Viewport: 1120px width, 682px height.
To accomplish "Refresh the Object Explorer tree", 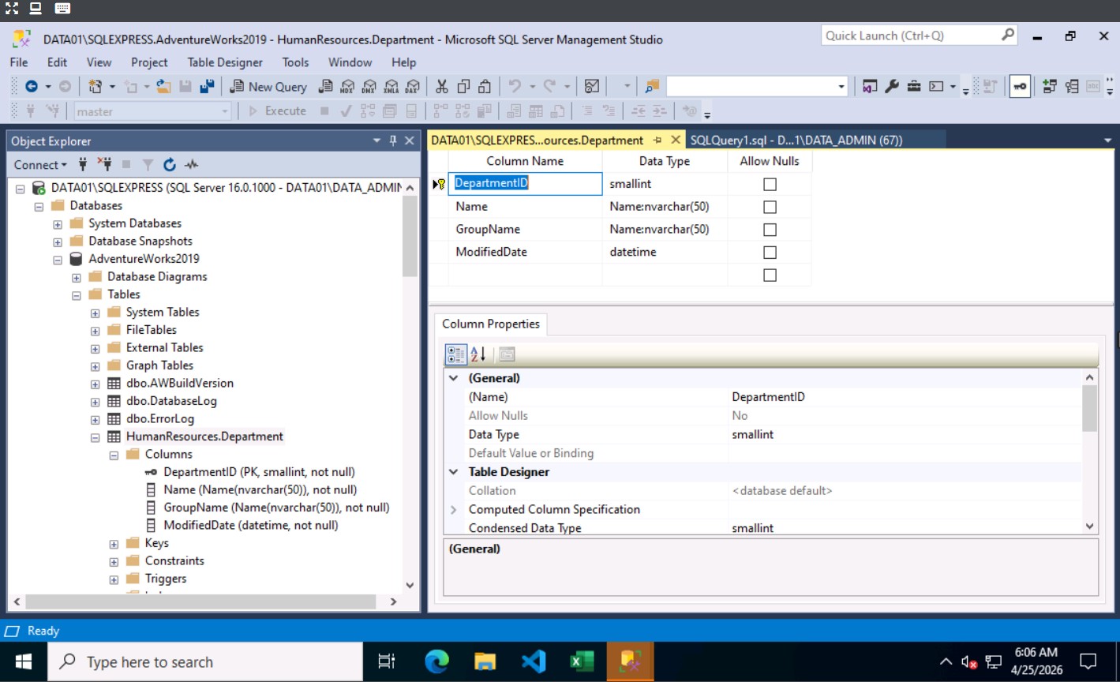I will point(169,164).
